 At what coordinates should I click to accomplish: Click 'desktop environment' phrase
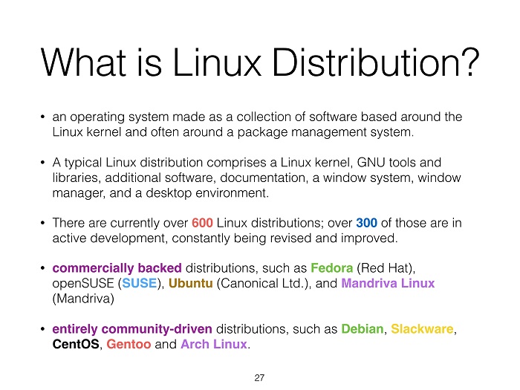click(x=206, y=193)
